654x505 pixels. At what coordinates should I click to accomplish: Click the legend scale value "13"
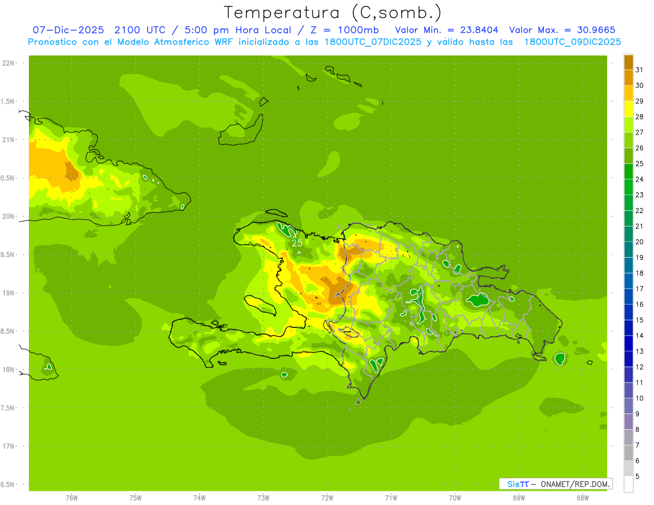(x=639, y=351)
